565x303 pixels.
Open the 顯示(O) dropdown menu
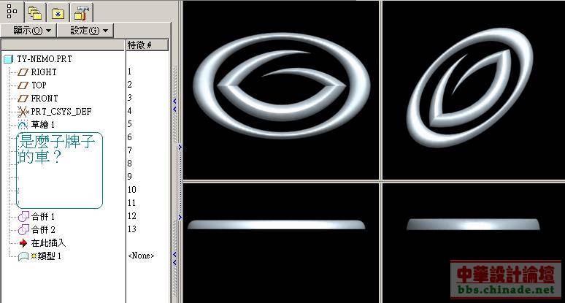[28, 31]
